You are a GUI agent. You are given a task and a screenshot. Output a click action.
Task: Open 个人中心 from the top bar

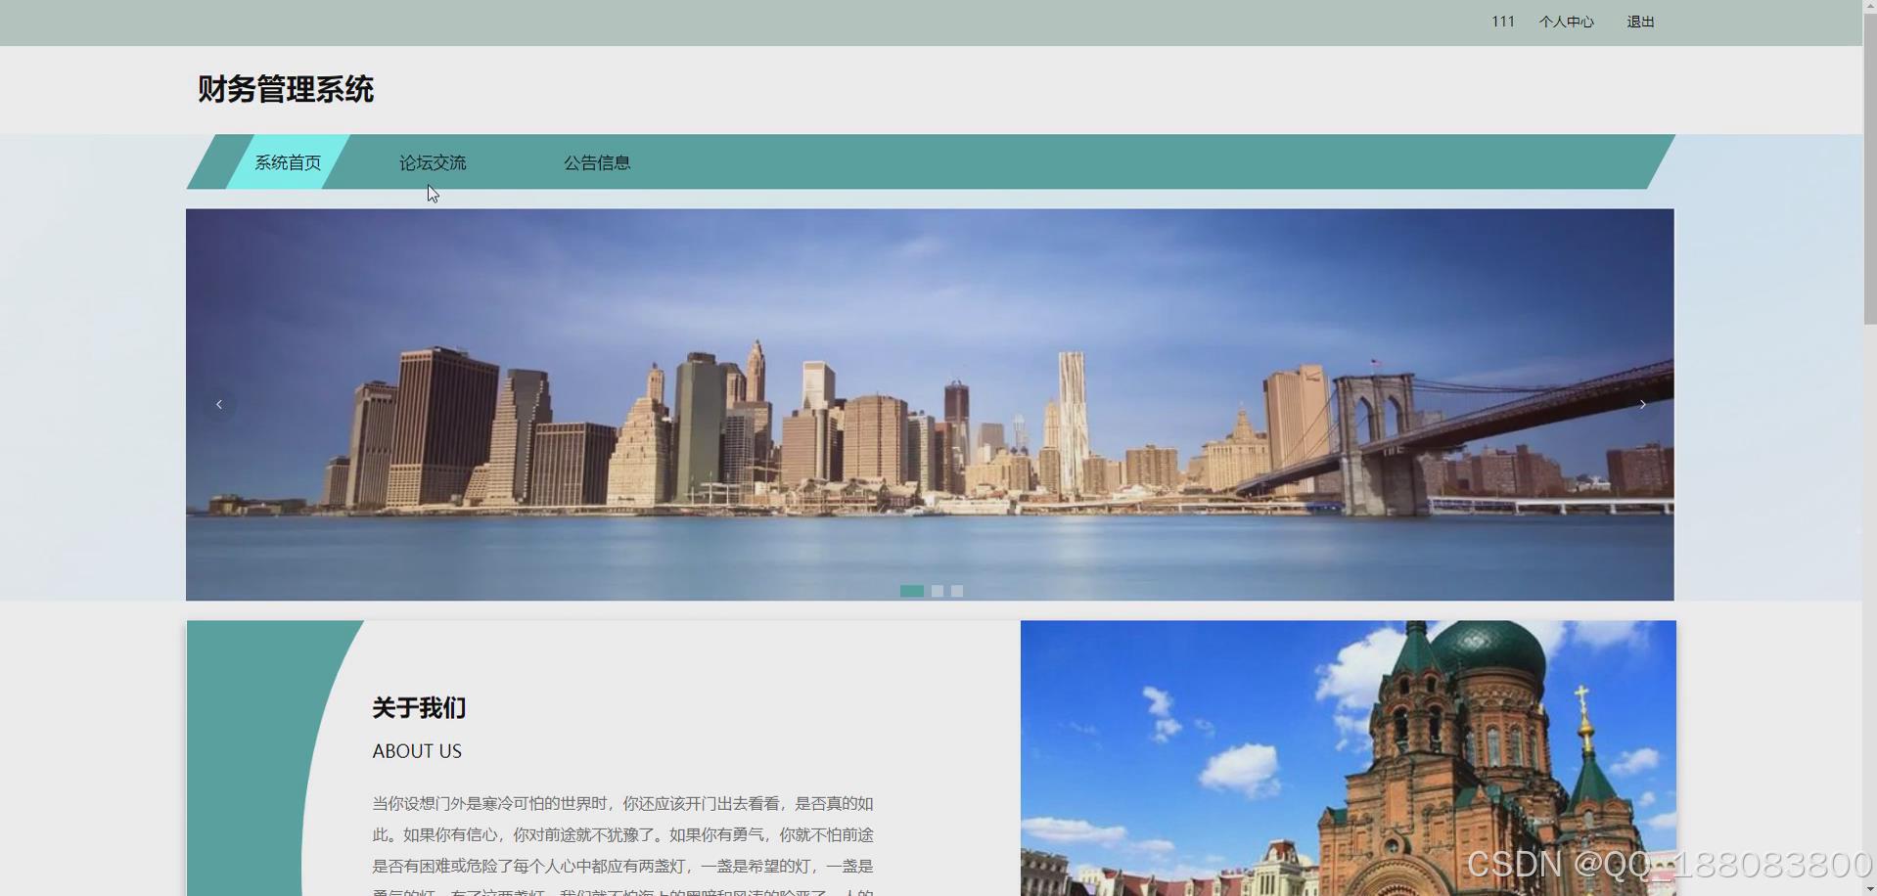pyautogui.click(x=1566, y=21)
